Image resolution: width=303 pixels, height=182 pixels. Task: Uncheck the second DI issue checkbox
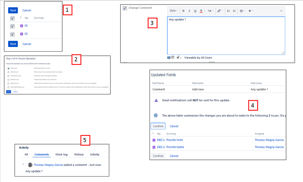pyautogui.click(x=12, y=34)
